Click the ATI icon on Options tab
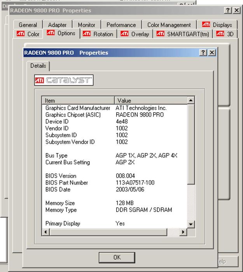This screenshot has width=243, height=272. coord(51,33)
